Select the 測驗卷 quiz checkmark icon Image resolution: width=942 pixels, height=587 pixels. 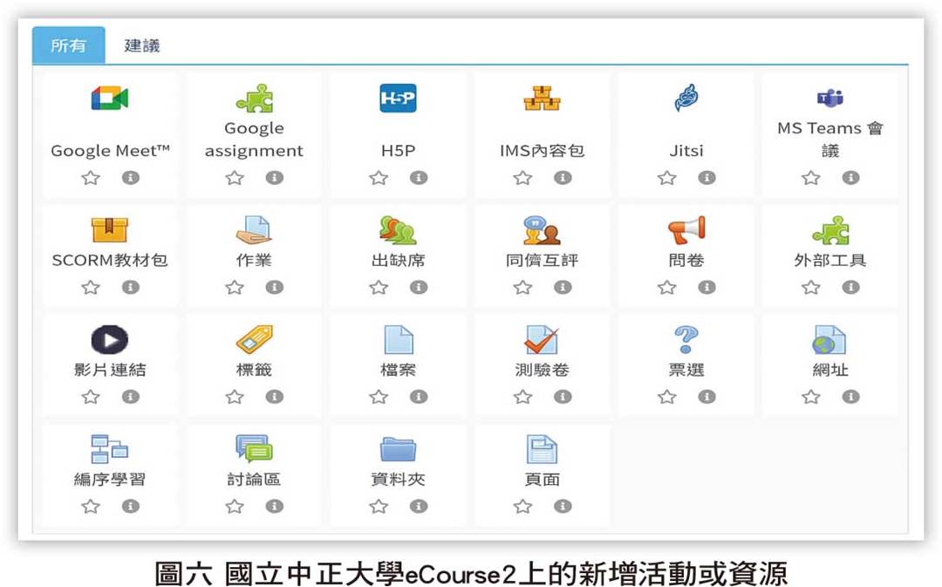pyautogui.click(x=542, y=339)
